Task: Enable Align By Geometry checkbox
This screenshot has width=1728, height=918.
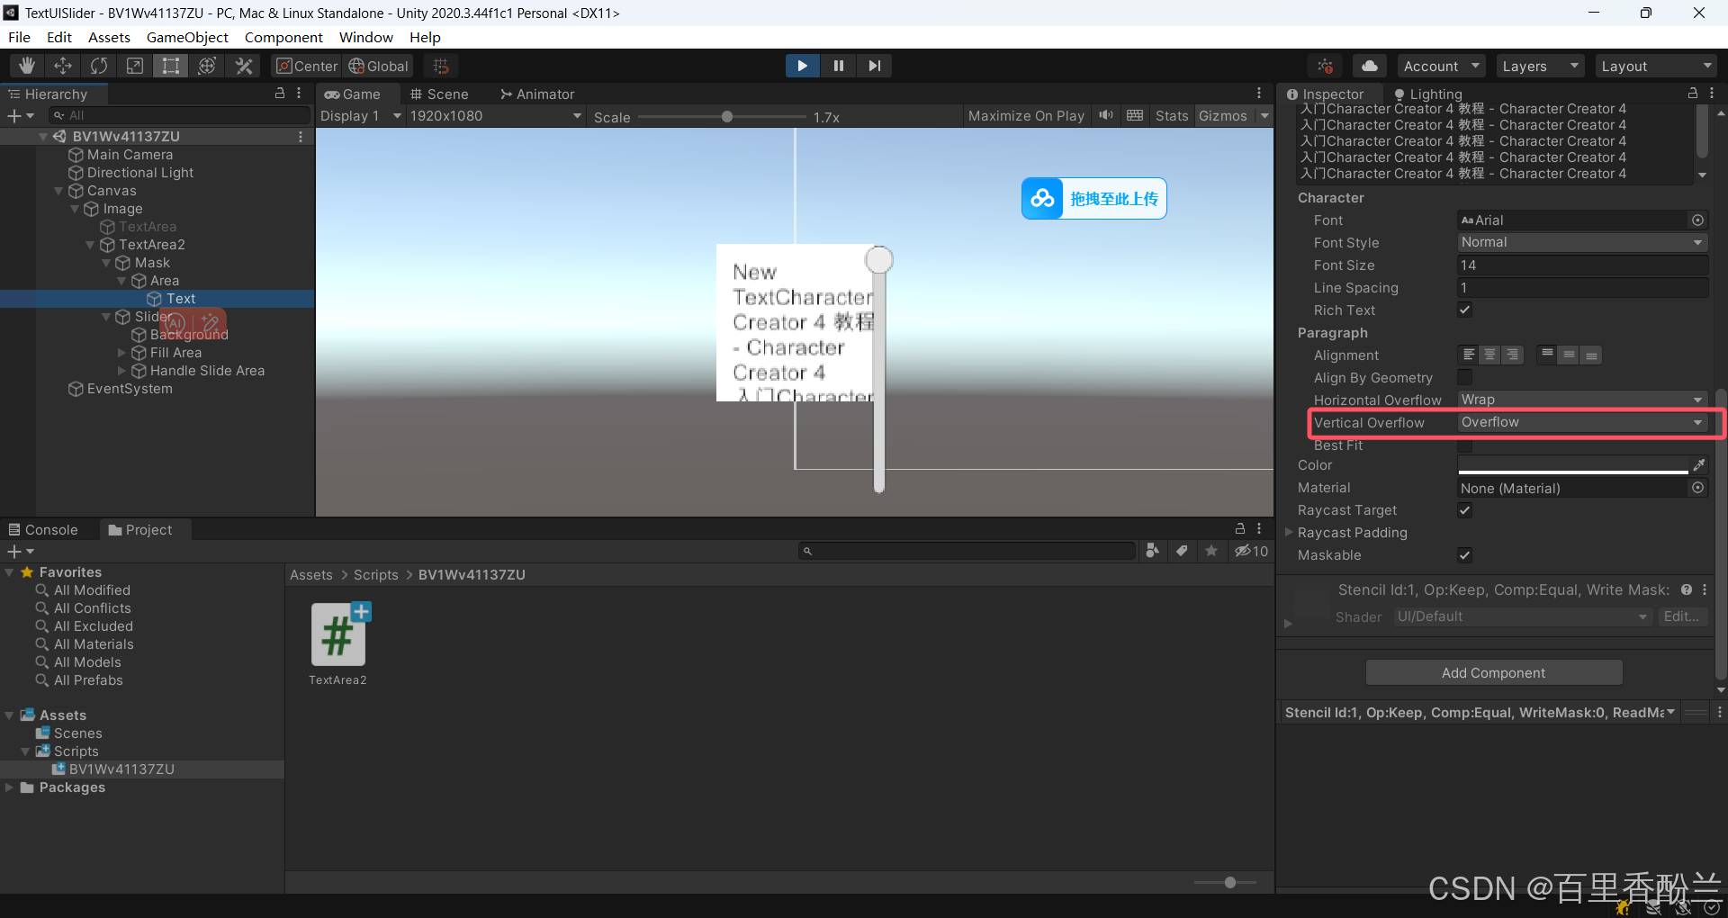Action: click(1464, 378)
